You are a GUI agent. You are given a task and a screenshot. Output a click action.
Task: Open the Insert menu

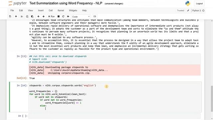(41, 10)
